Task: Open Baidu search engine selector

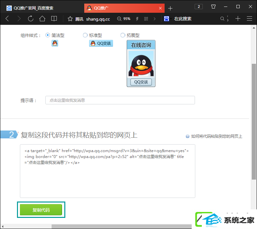Action: (x=168, y=19)
